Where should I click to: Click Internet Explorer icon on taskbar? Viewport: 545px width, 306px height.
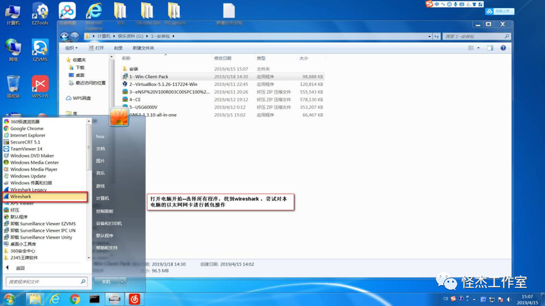(55, 299)
